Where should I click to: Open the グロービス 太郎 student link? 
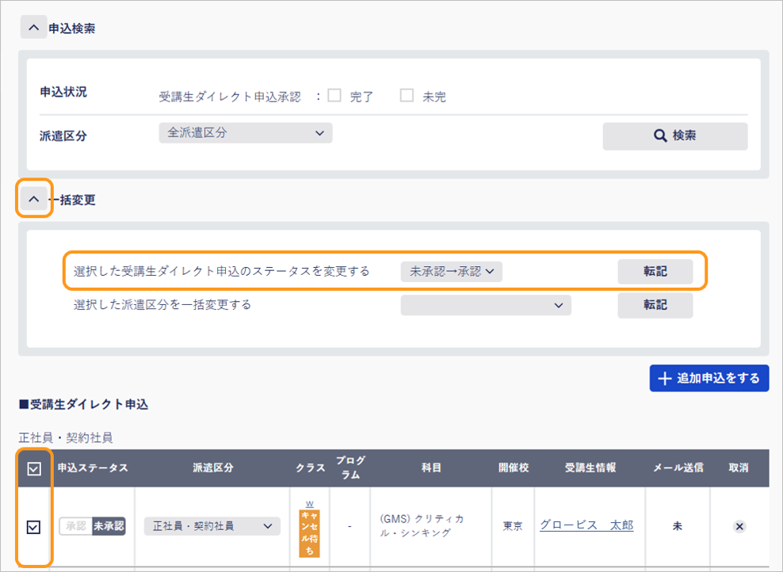click(x=586, y=525)
